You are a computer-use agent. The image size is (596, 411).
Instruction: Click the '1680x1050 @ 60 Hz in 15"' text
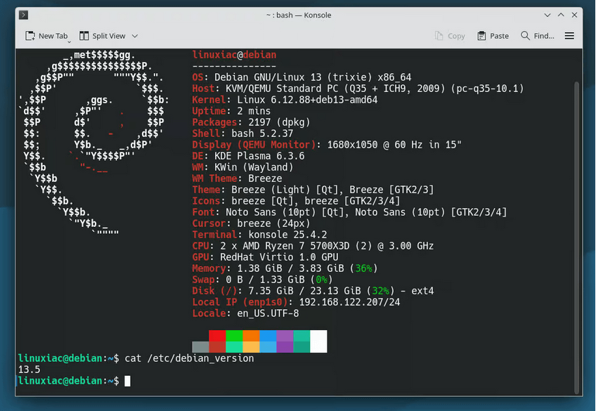click(394, 145)
